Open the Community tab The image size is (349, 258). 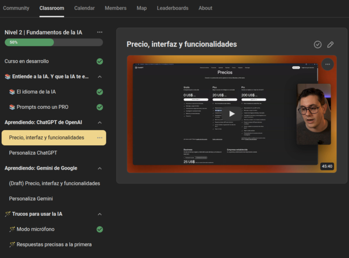coord(16,8)
